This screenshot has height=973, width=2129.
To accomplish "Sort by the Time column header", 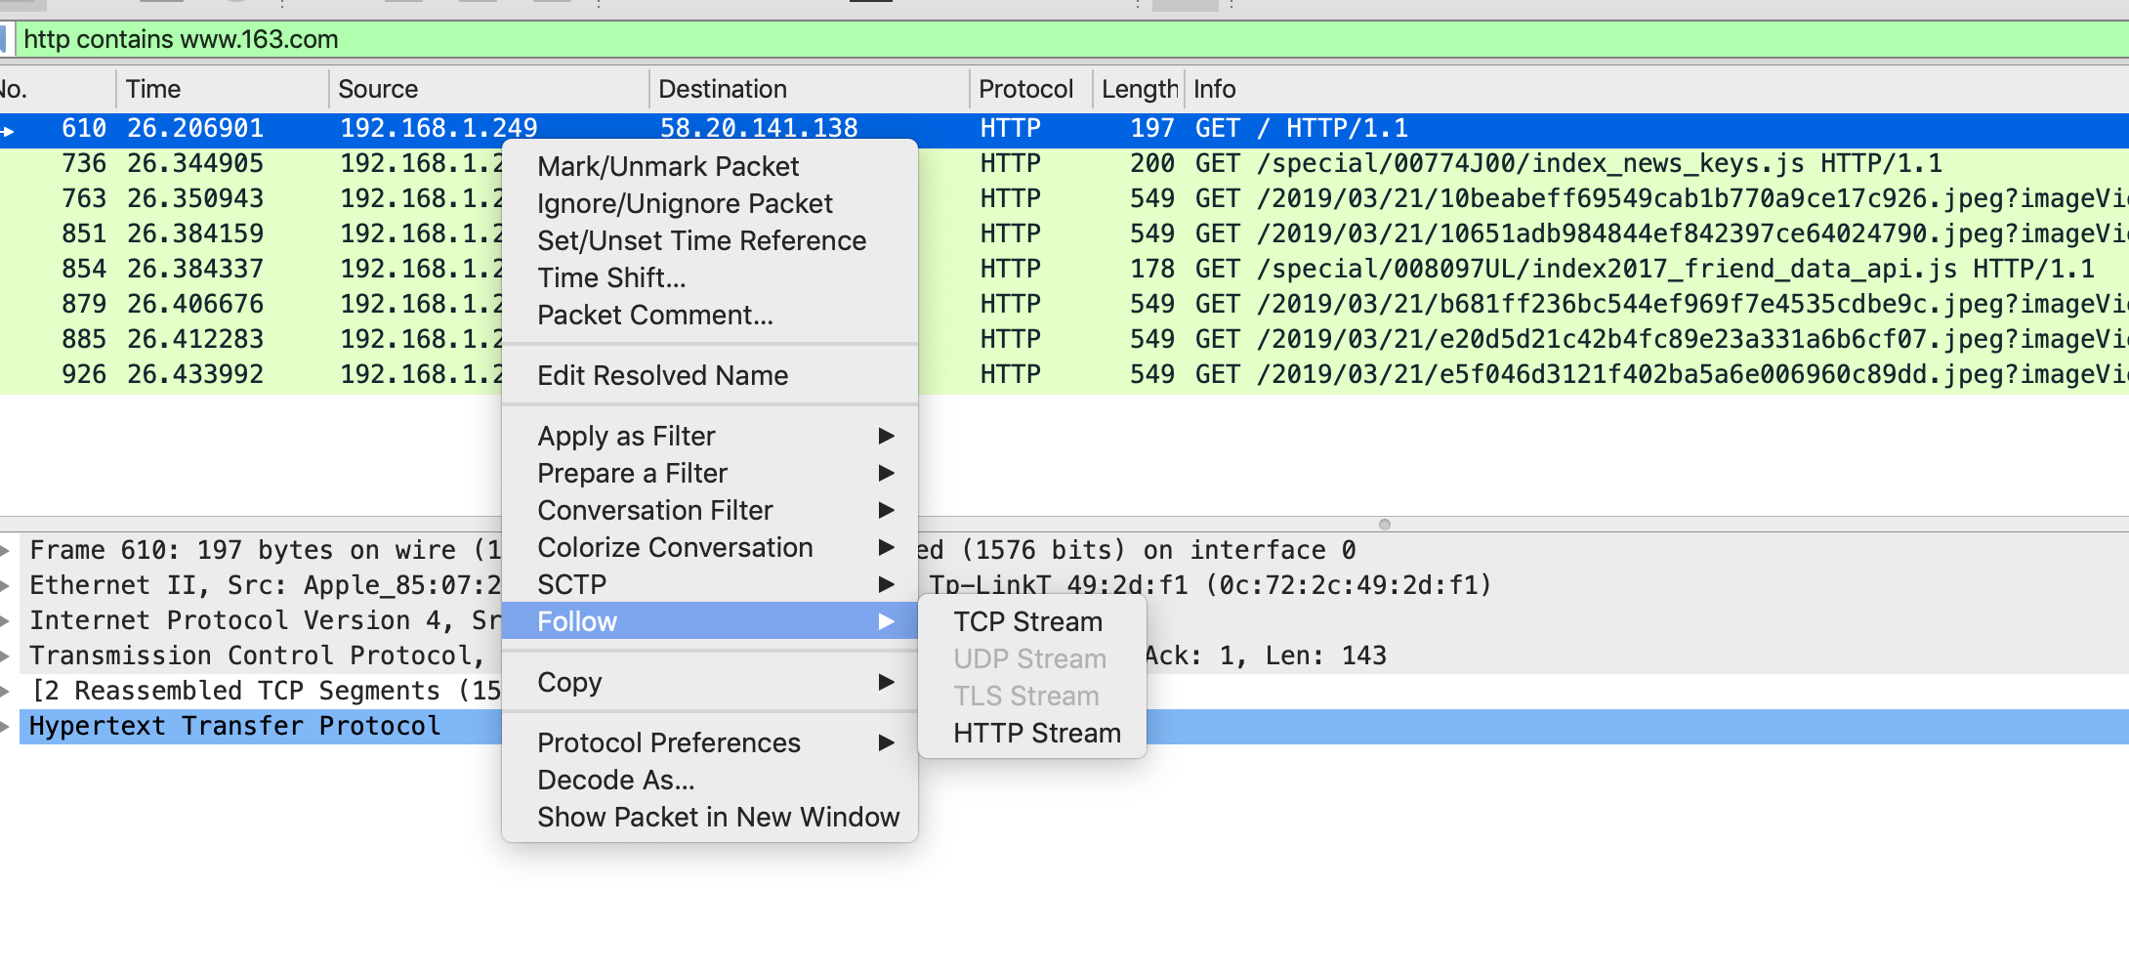I will point(223,89).
